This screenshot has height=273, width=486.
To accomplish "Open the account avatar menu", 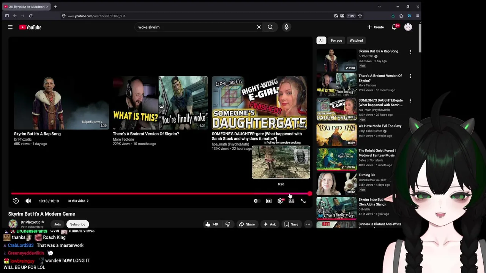I will (x=408, y=27).
